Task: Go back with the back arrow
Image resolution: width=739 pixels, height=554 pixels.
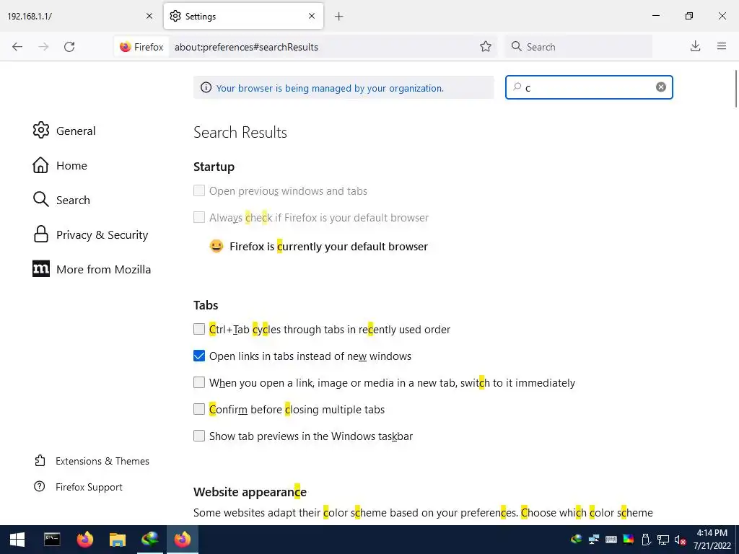Action: 17,47
